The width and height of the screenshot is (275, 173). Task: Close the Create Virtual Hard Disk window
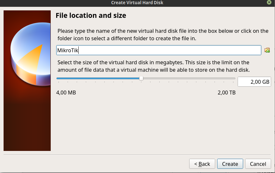(x=269, y=2)
